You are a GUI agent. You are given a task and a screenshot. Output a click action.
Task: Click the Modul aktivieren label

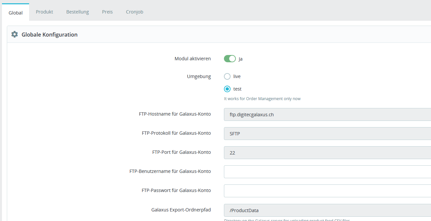click(193, 59)
